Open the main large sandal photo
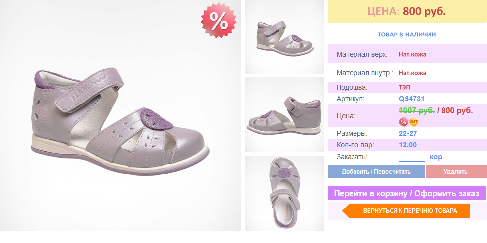This screenshot has width=487, height=243. 121,115
